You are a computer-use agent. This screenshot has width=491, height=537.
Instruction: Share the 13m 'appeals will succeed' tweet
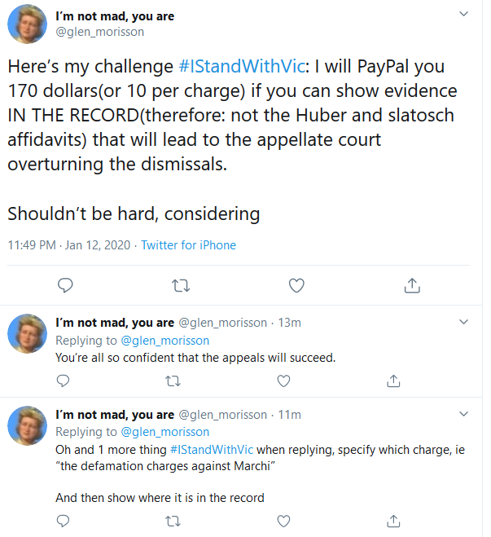[393, 381]
